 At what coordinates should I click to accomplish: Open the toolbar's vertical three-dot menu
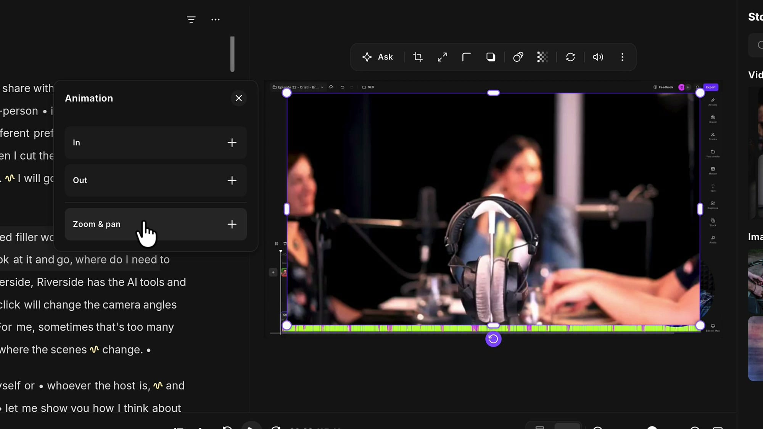click(622, 57)
